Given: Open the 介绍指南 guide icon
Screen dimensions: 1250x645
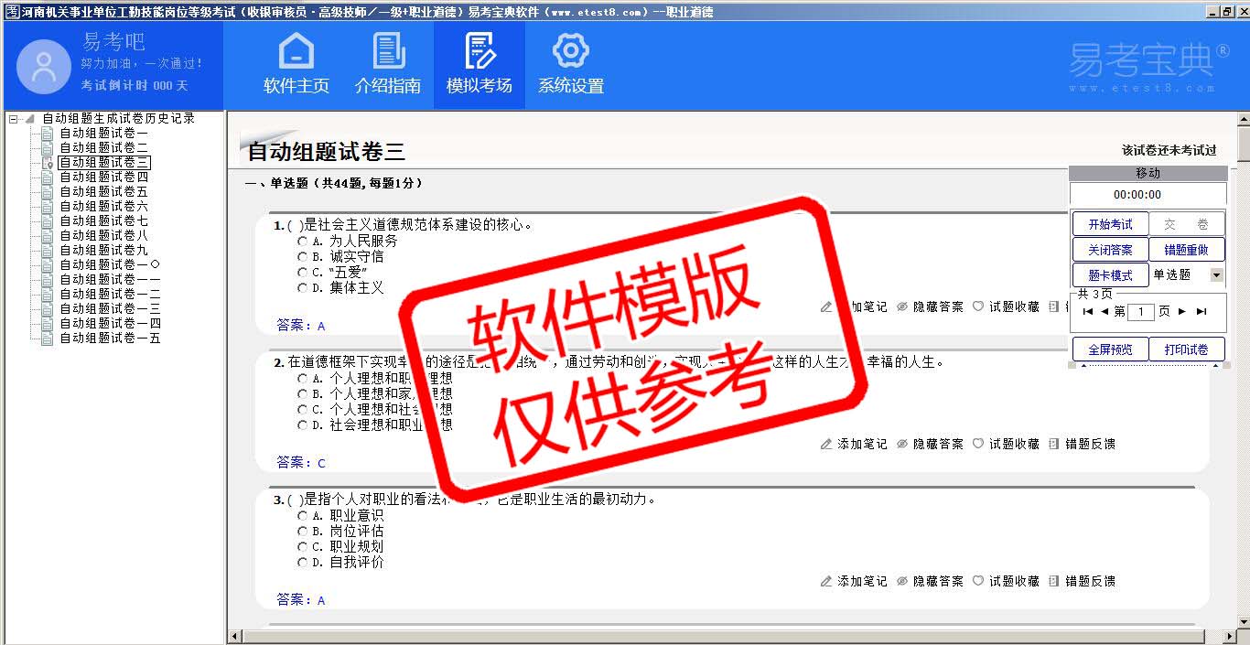Looking at the screenshot, I should click(388, 50).
